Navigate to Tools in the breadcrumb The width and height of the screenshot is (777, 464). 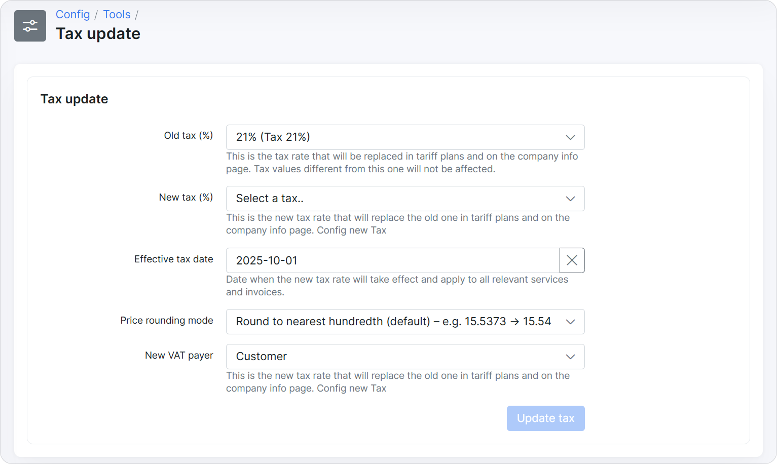tap(117, 14)
